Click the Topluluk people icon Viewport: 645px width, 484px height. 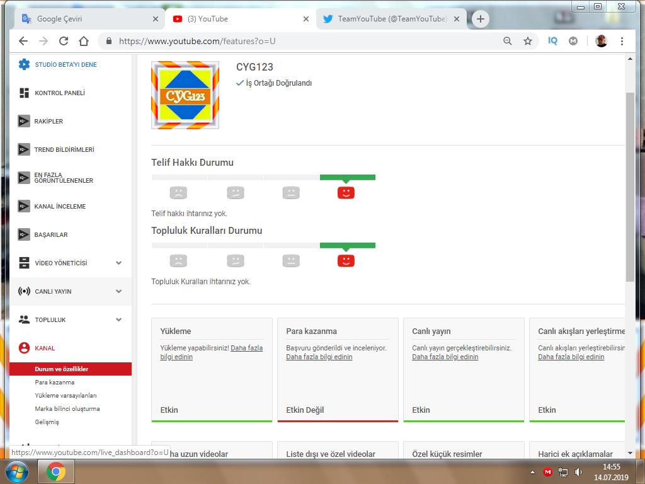(x=25, y=320)
